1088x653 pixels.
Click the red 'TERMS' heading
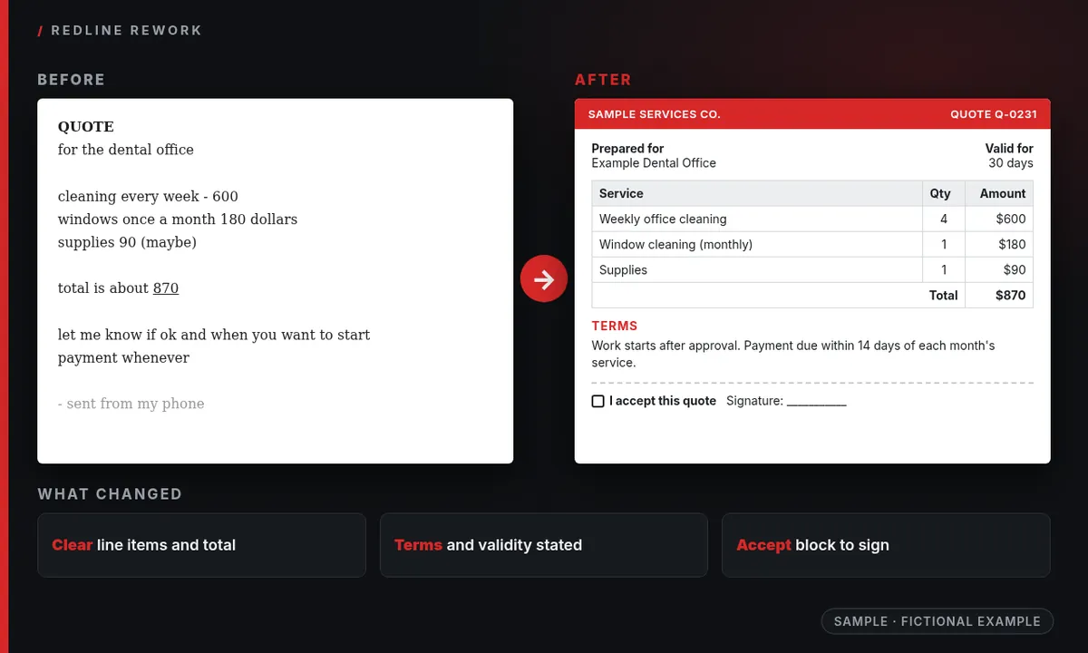coord(615,326)
